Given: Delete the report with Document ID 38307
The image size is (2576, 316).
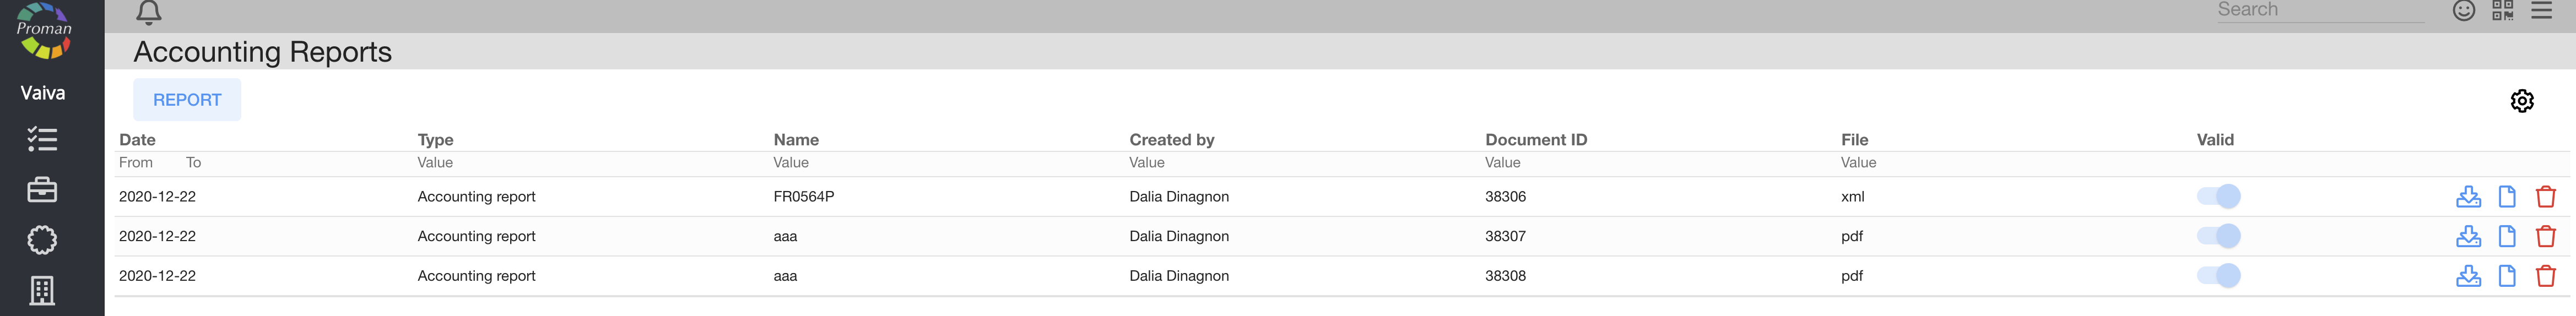Looking at the screenshot, I should click(2545, 237).
